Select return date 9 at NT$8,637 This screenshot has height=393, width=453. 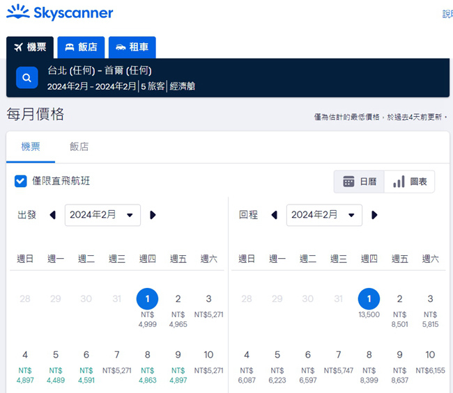point(399,368)
